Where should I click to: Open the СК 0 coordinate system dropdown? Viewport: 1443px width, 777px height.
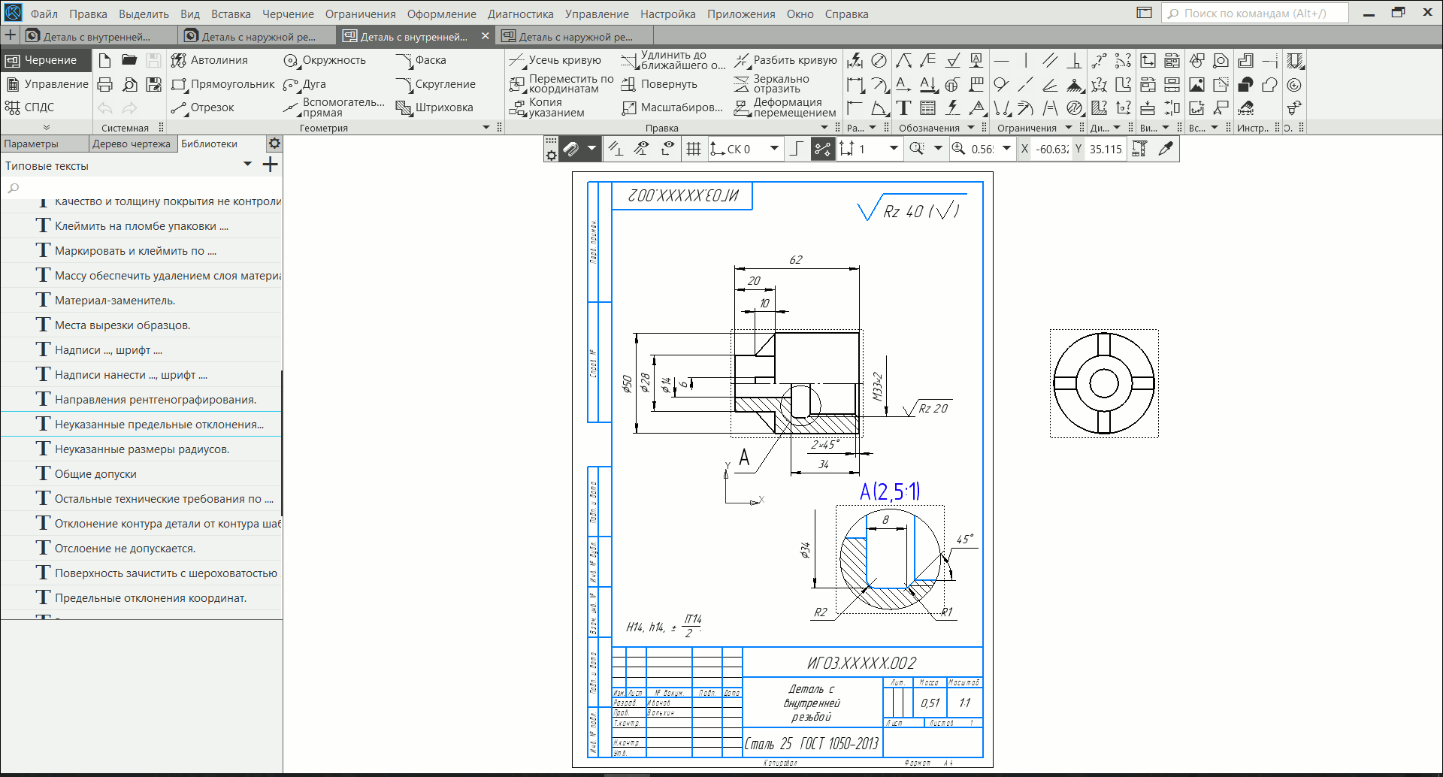pyautogui.click(x=774, y=149)
